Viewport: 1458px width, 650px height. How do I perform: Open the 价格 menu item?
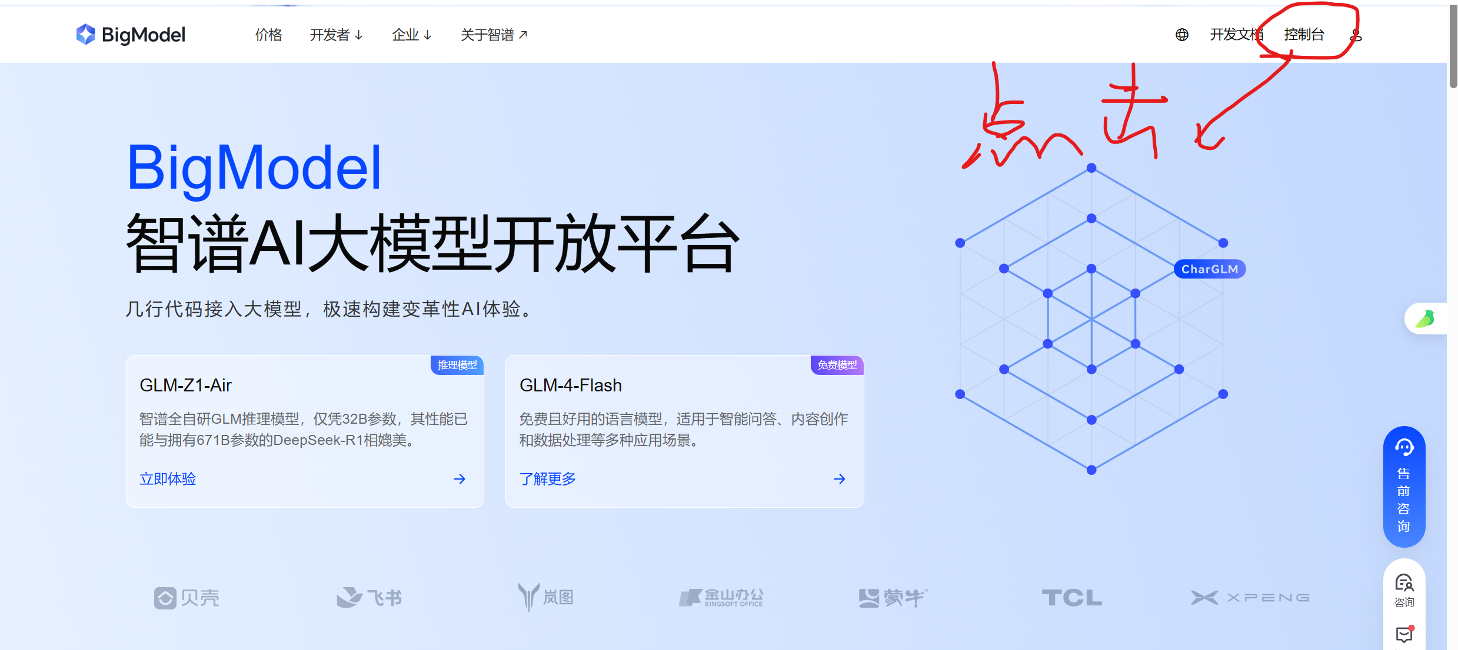pyautogui.click(x=268, y=35)
